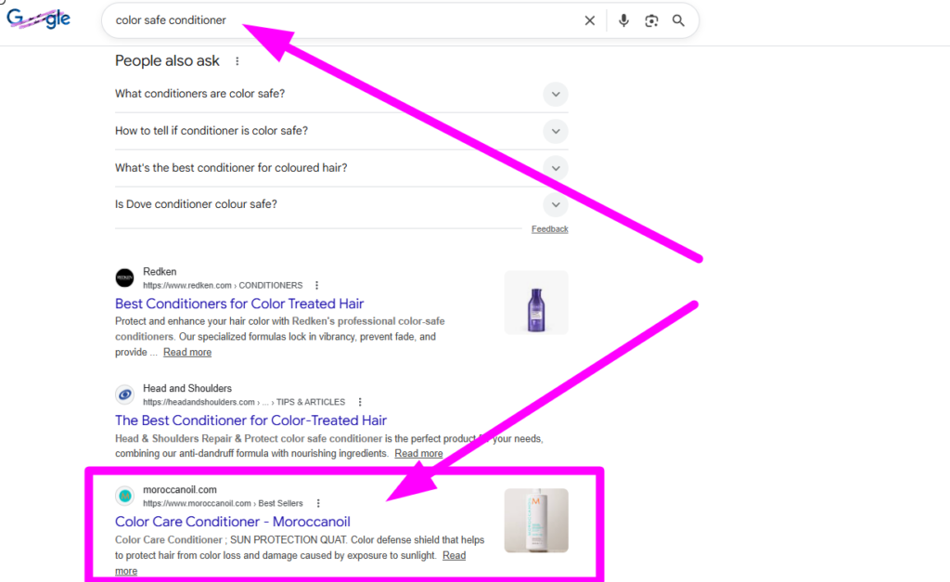950x582 pixels.
Task: Expand 'How to tell if conditioner is color safe?'
Action: (555, 131)
